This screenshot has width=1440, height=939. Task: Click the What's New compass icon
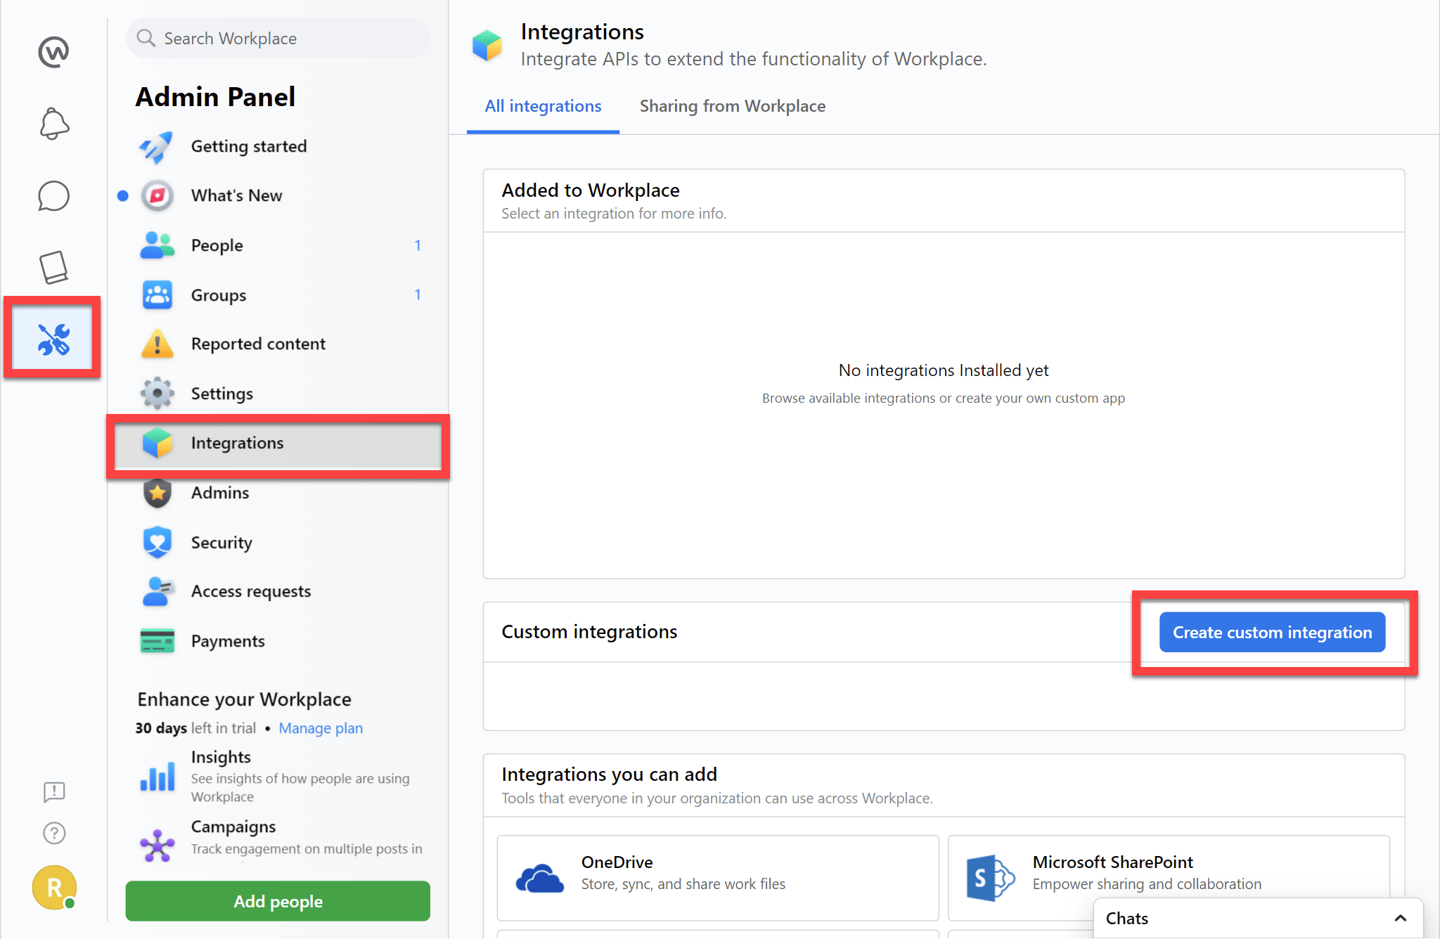[x=157, y=195]
